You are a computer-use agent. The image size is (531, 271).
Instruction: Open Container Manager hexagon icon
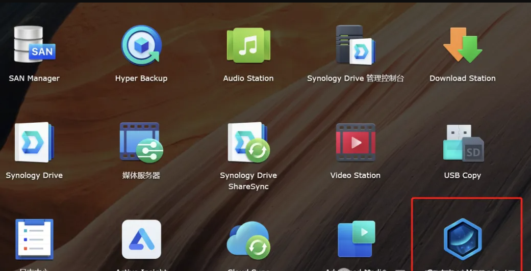[x=463, y=239]
